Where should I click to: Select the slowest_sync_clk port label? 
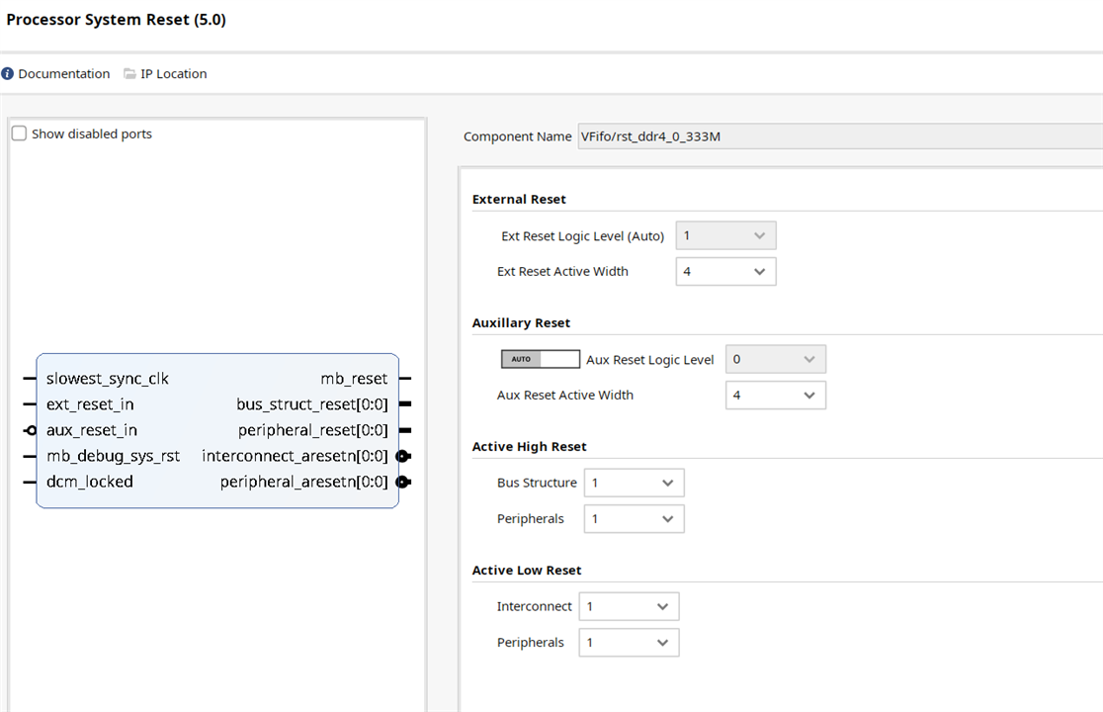pos(108,379)
